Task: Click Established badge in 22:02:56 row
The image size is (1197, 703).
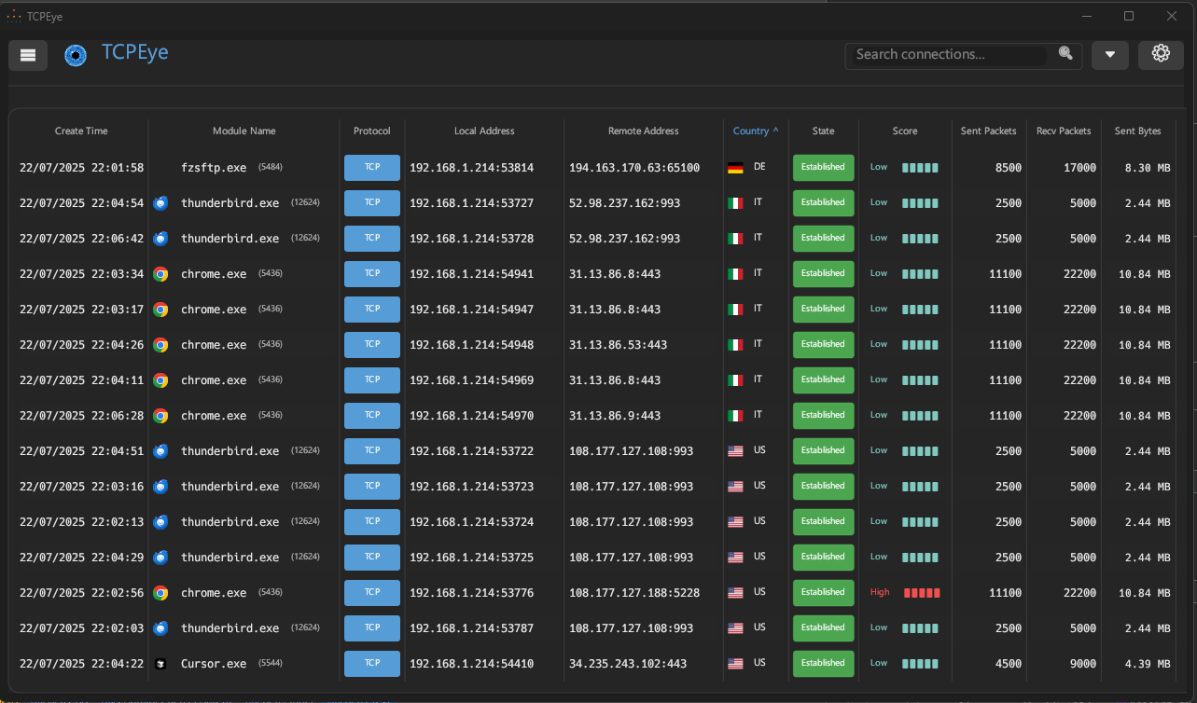Action: tap(823, 593)
